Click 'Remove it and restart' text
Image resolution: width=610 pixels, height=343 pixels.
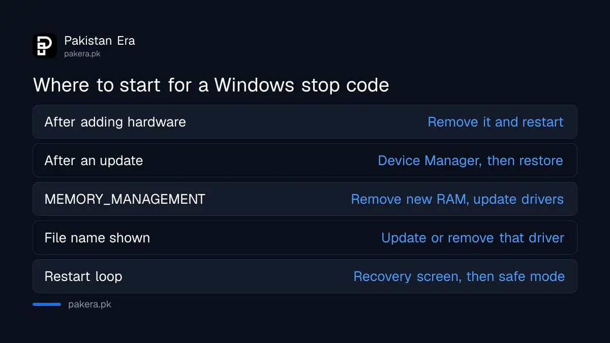click(x=496, y=122)
